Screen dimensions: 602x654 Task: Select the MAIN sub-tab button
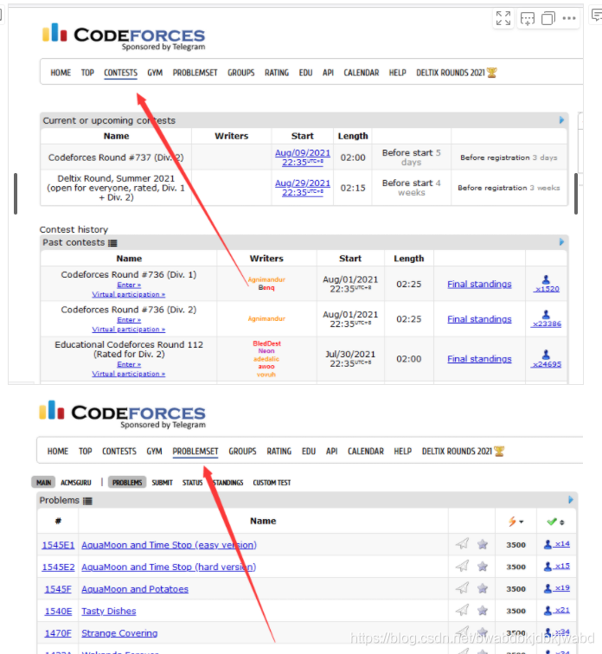point(43,482)
